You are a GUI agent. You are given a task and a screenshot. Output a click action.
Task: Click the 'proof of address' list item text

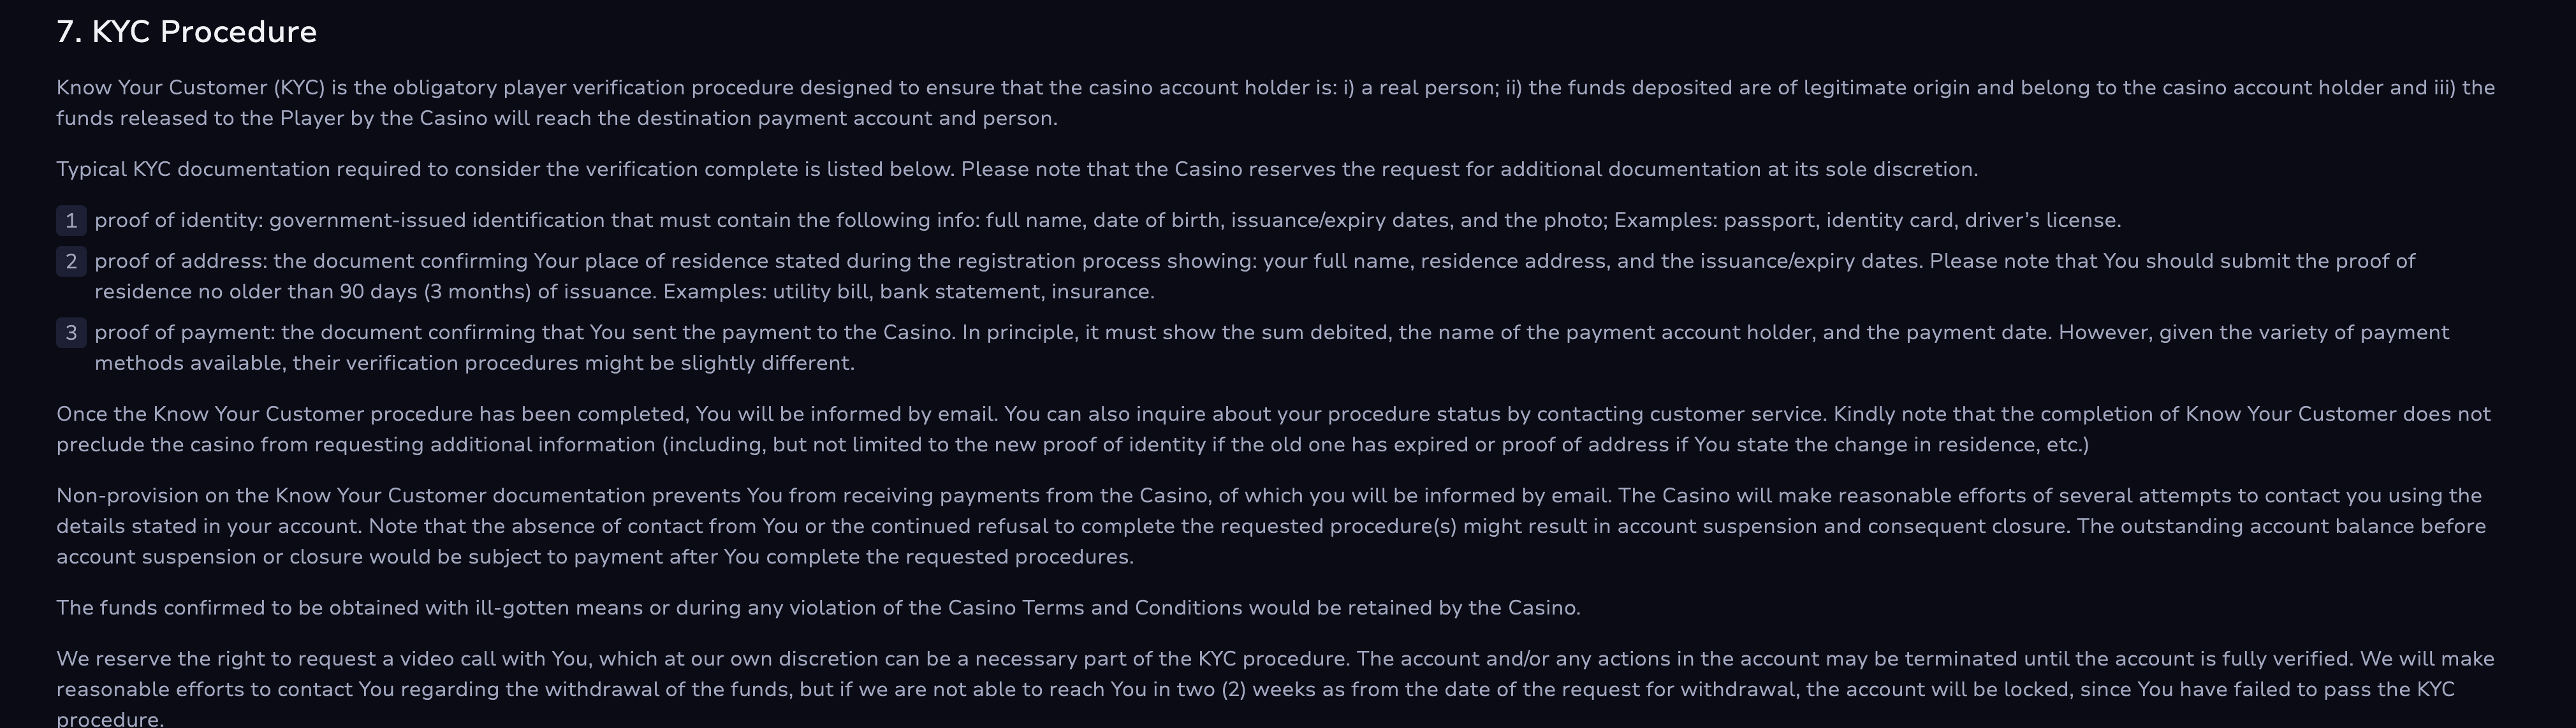1255,276
